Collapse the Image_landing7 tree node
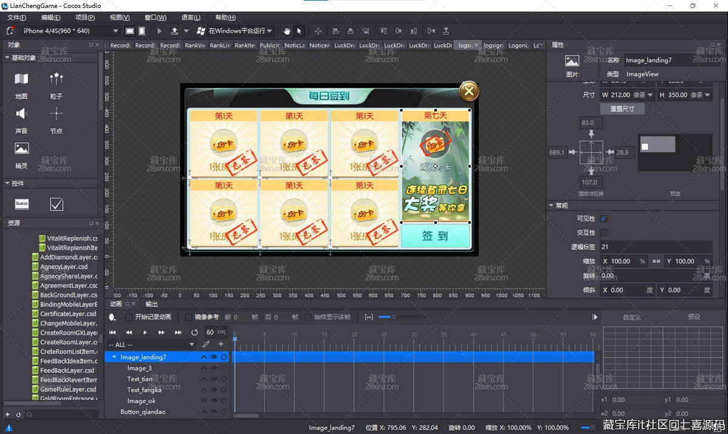Viewport: 728px width, 434px height. coord(114,358)
